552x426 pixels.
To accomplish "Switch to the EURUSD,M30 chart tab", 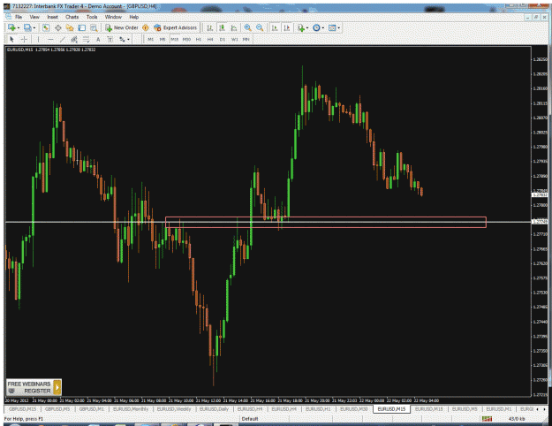I will pos(354,409).
